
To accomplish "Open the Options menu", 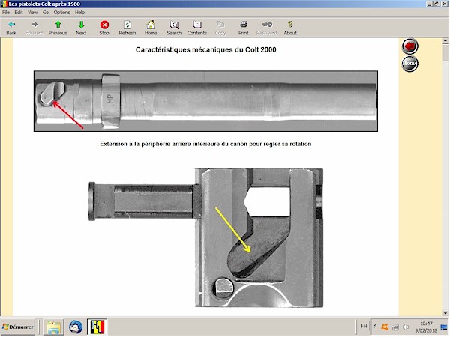I will pyautogui.click(x=61, y=13).
